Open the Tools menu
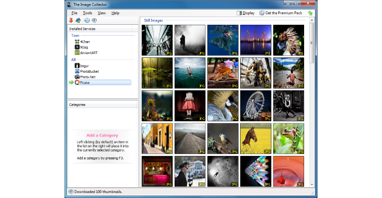Image resolution: width=382 pixels, height=198 pixels. tap(87, 13)
